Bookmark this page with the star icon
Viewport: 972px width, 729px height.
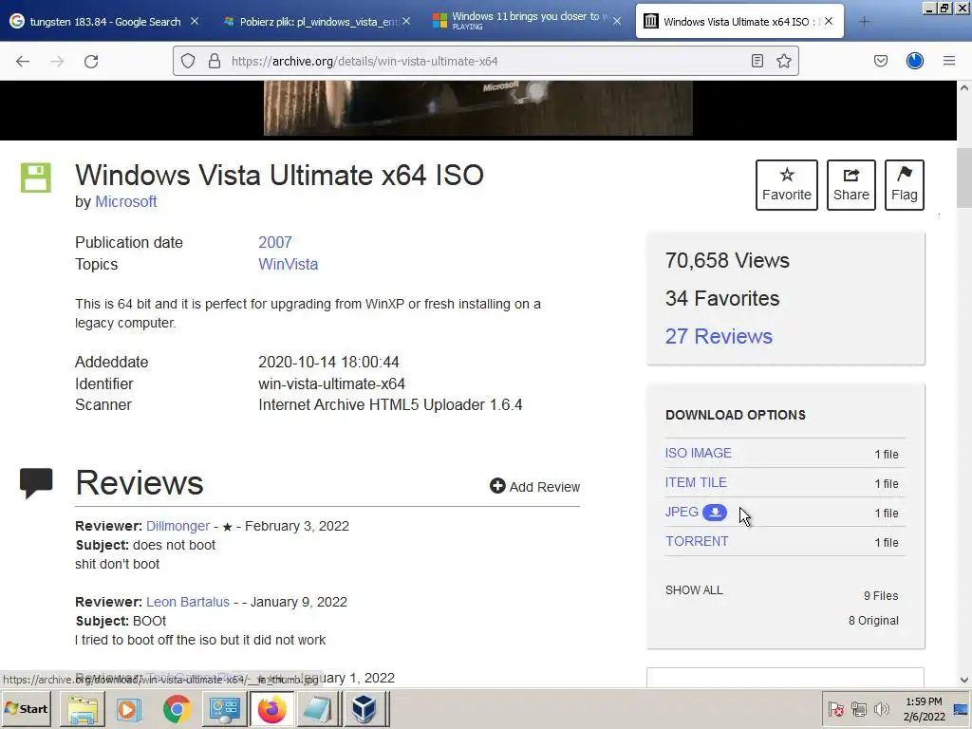pyautogui.click(x=784, y=61)
